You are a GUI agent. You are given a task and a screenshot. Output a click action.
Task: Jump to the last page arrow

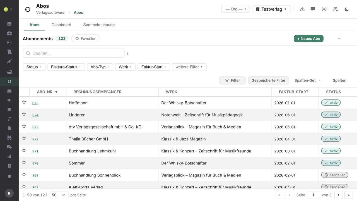pyautogui.click(x=349, y=195)
